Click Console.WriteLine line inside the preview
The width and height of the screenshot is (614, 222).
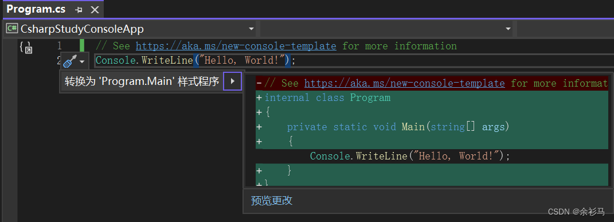(x=410, y=156)
